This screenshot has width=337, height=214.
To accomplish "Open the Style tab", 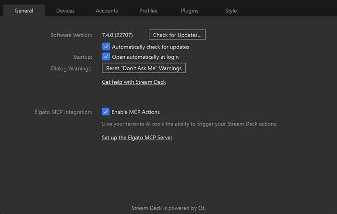I will [x=231, y=11].
